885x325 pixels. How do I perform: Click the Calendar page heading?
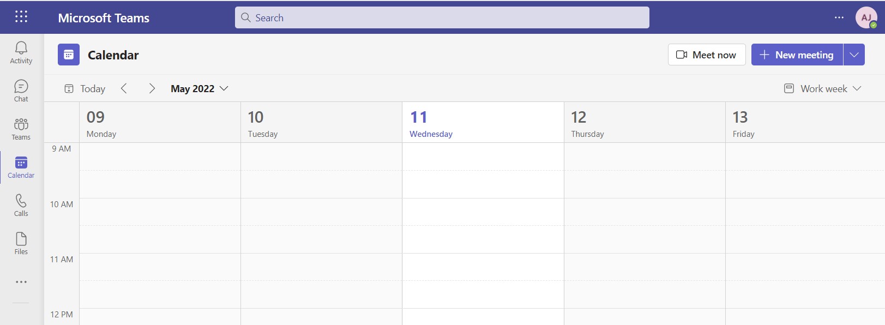coord(113,55)
